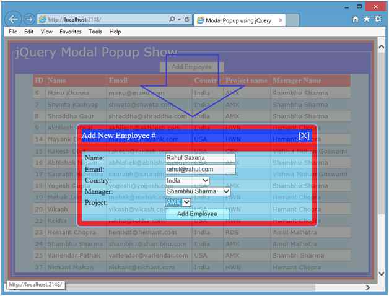Open the Help menu
The height and width of the screenshot is (296, 389).
[115, 32]
